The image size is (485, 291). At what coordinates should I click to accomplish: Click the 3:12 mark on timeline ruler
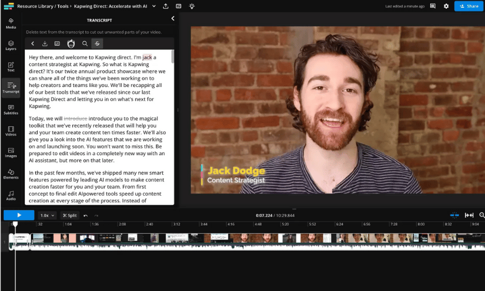177,224
